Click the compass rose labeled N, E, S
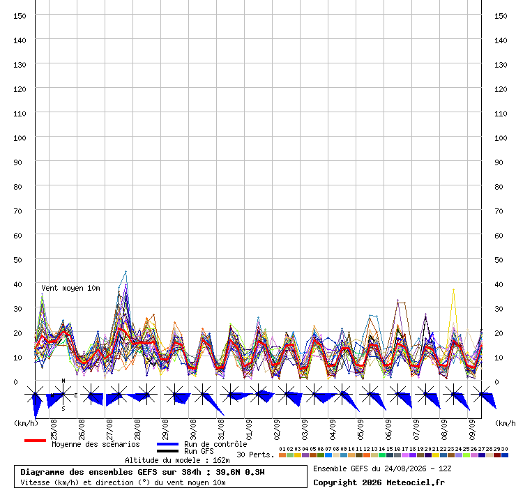The image size is (516, 488). click(63, 394)
